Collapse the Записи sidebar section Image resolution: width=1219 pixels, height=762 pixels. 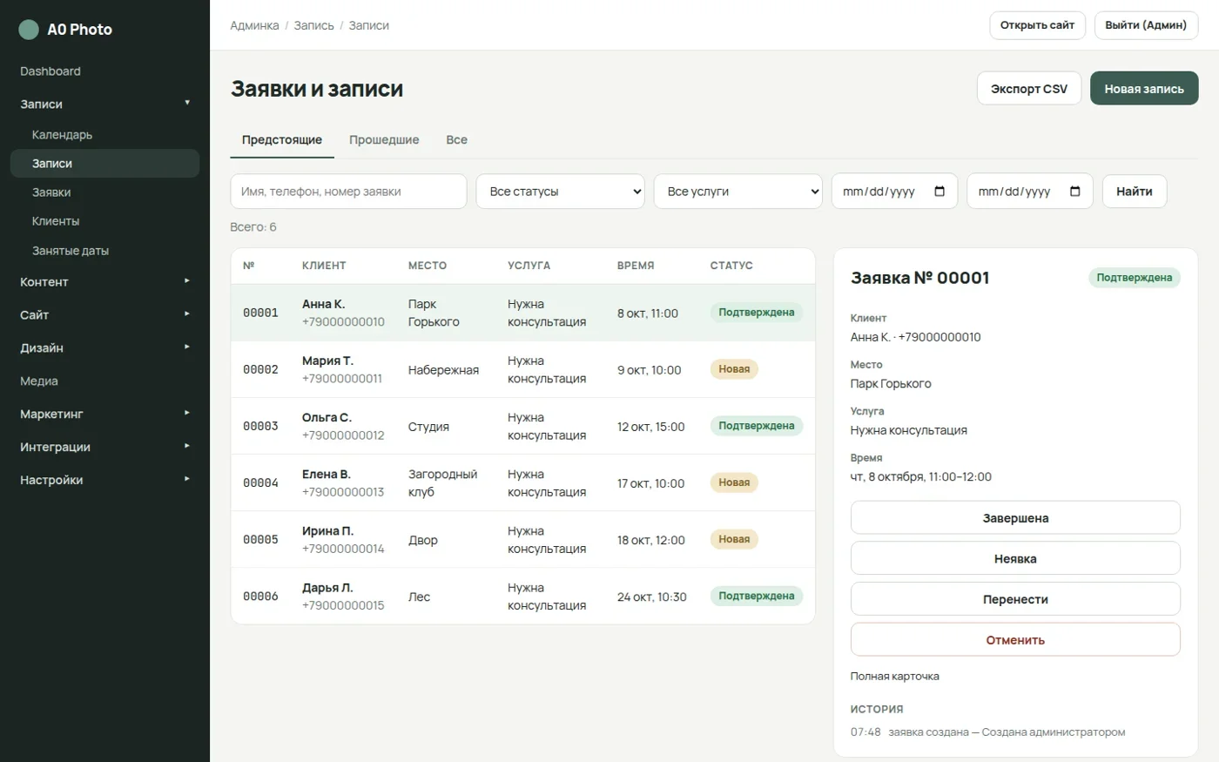[x=104, y=104]
